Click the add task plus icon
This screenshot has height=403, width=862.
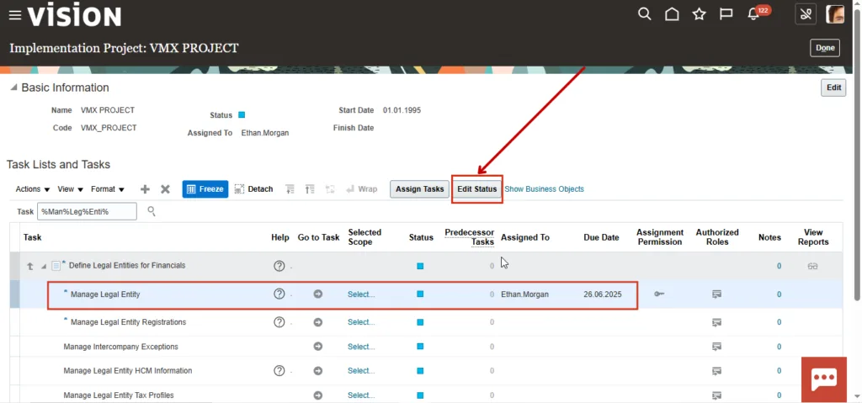click(x=145, y=189)
